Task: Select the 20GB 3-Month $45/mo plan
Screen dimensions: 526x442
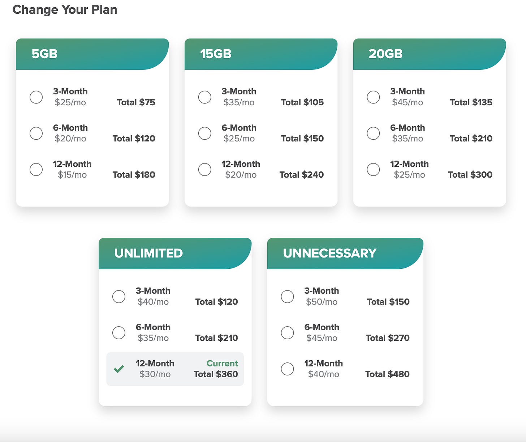Action: tap(373, 97)
